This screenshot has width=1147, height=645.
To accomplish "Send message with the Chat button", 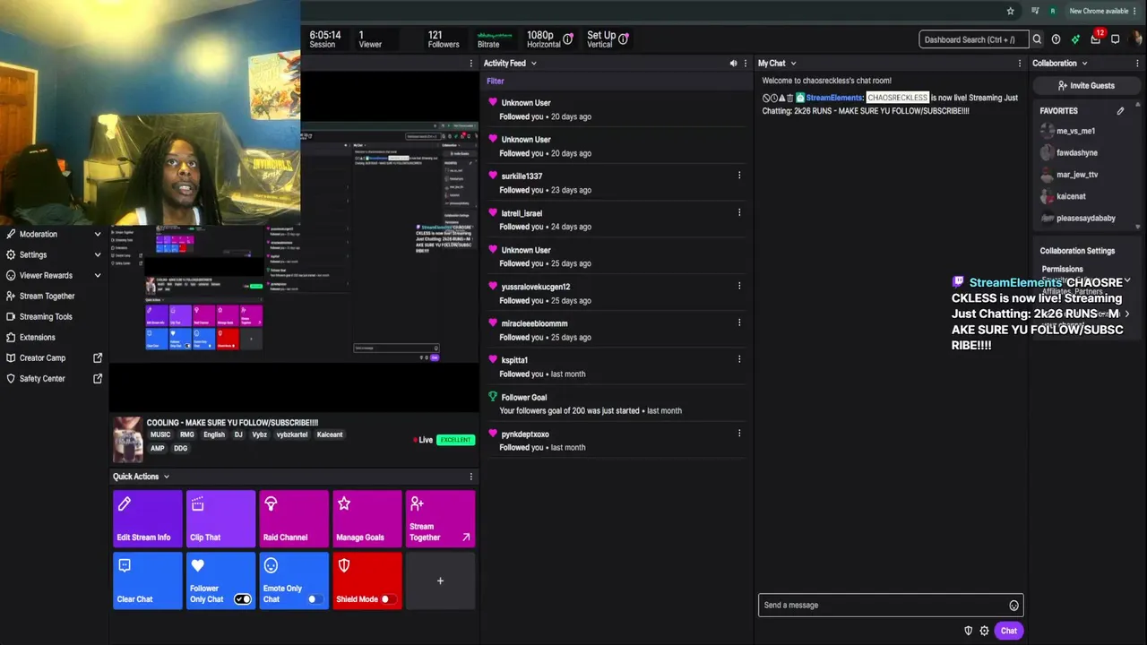I will point(1009,631).
